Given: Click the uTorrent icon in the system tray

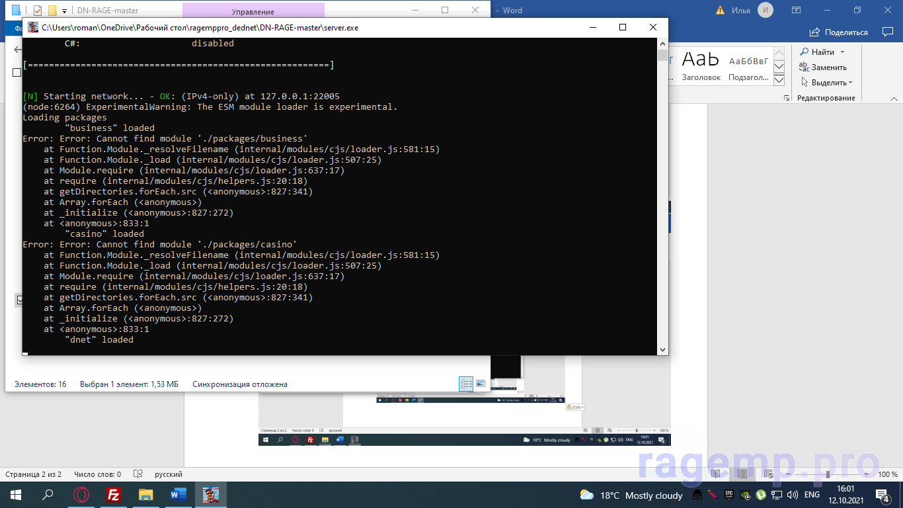Looking at the screenshot, I should (761, 495).
